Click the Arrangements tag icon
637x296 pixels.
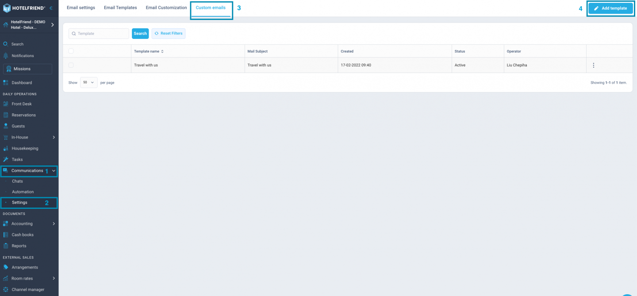pos(6,267)
